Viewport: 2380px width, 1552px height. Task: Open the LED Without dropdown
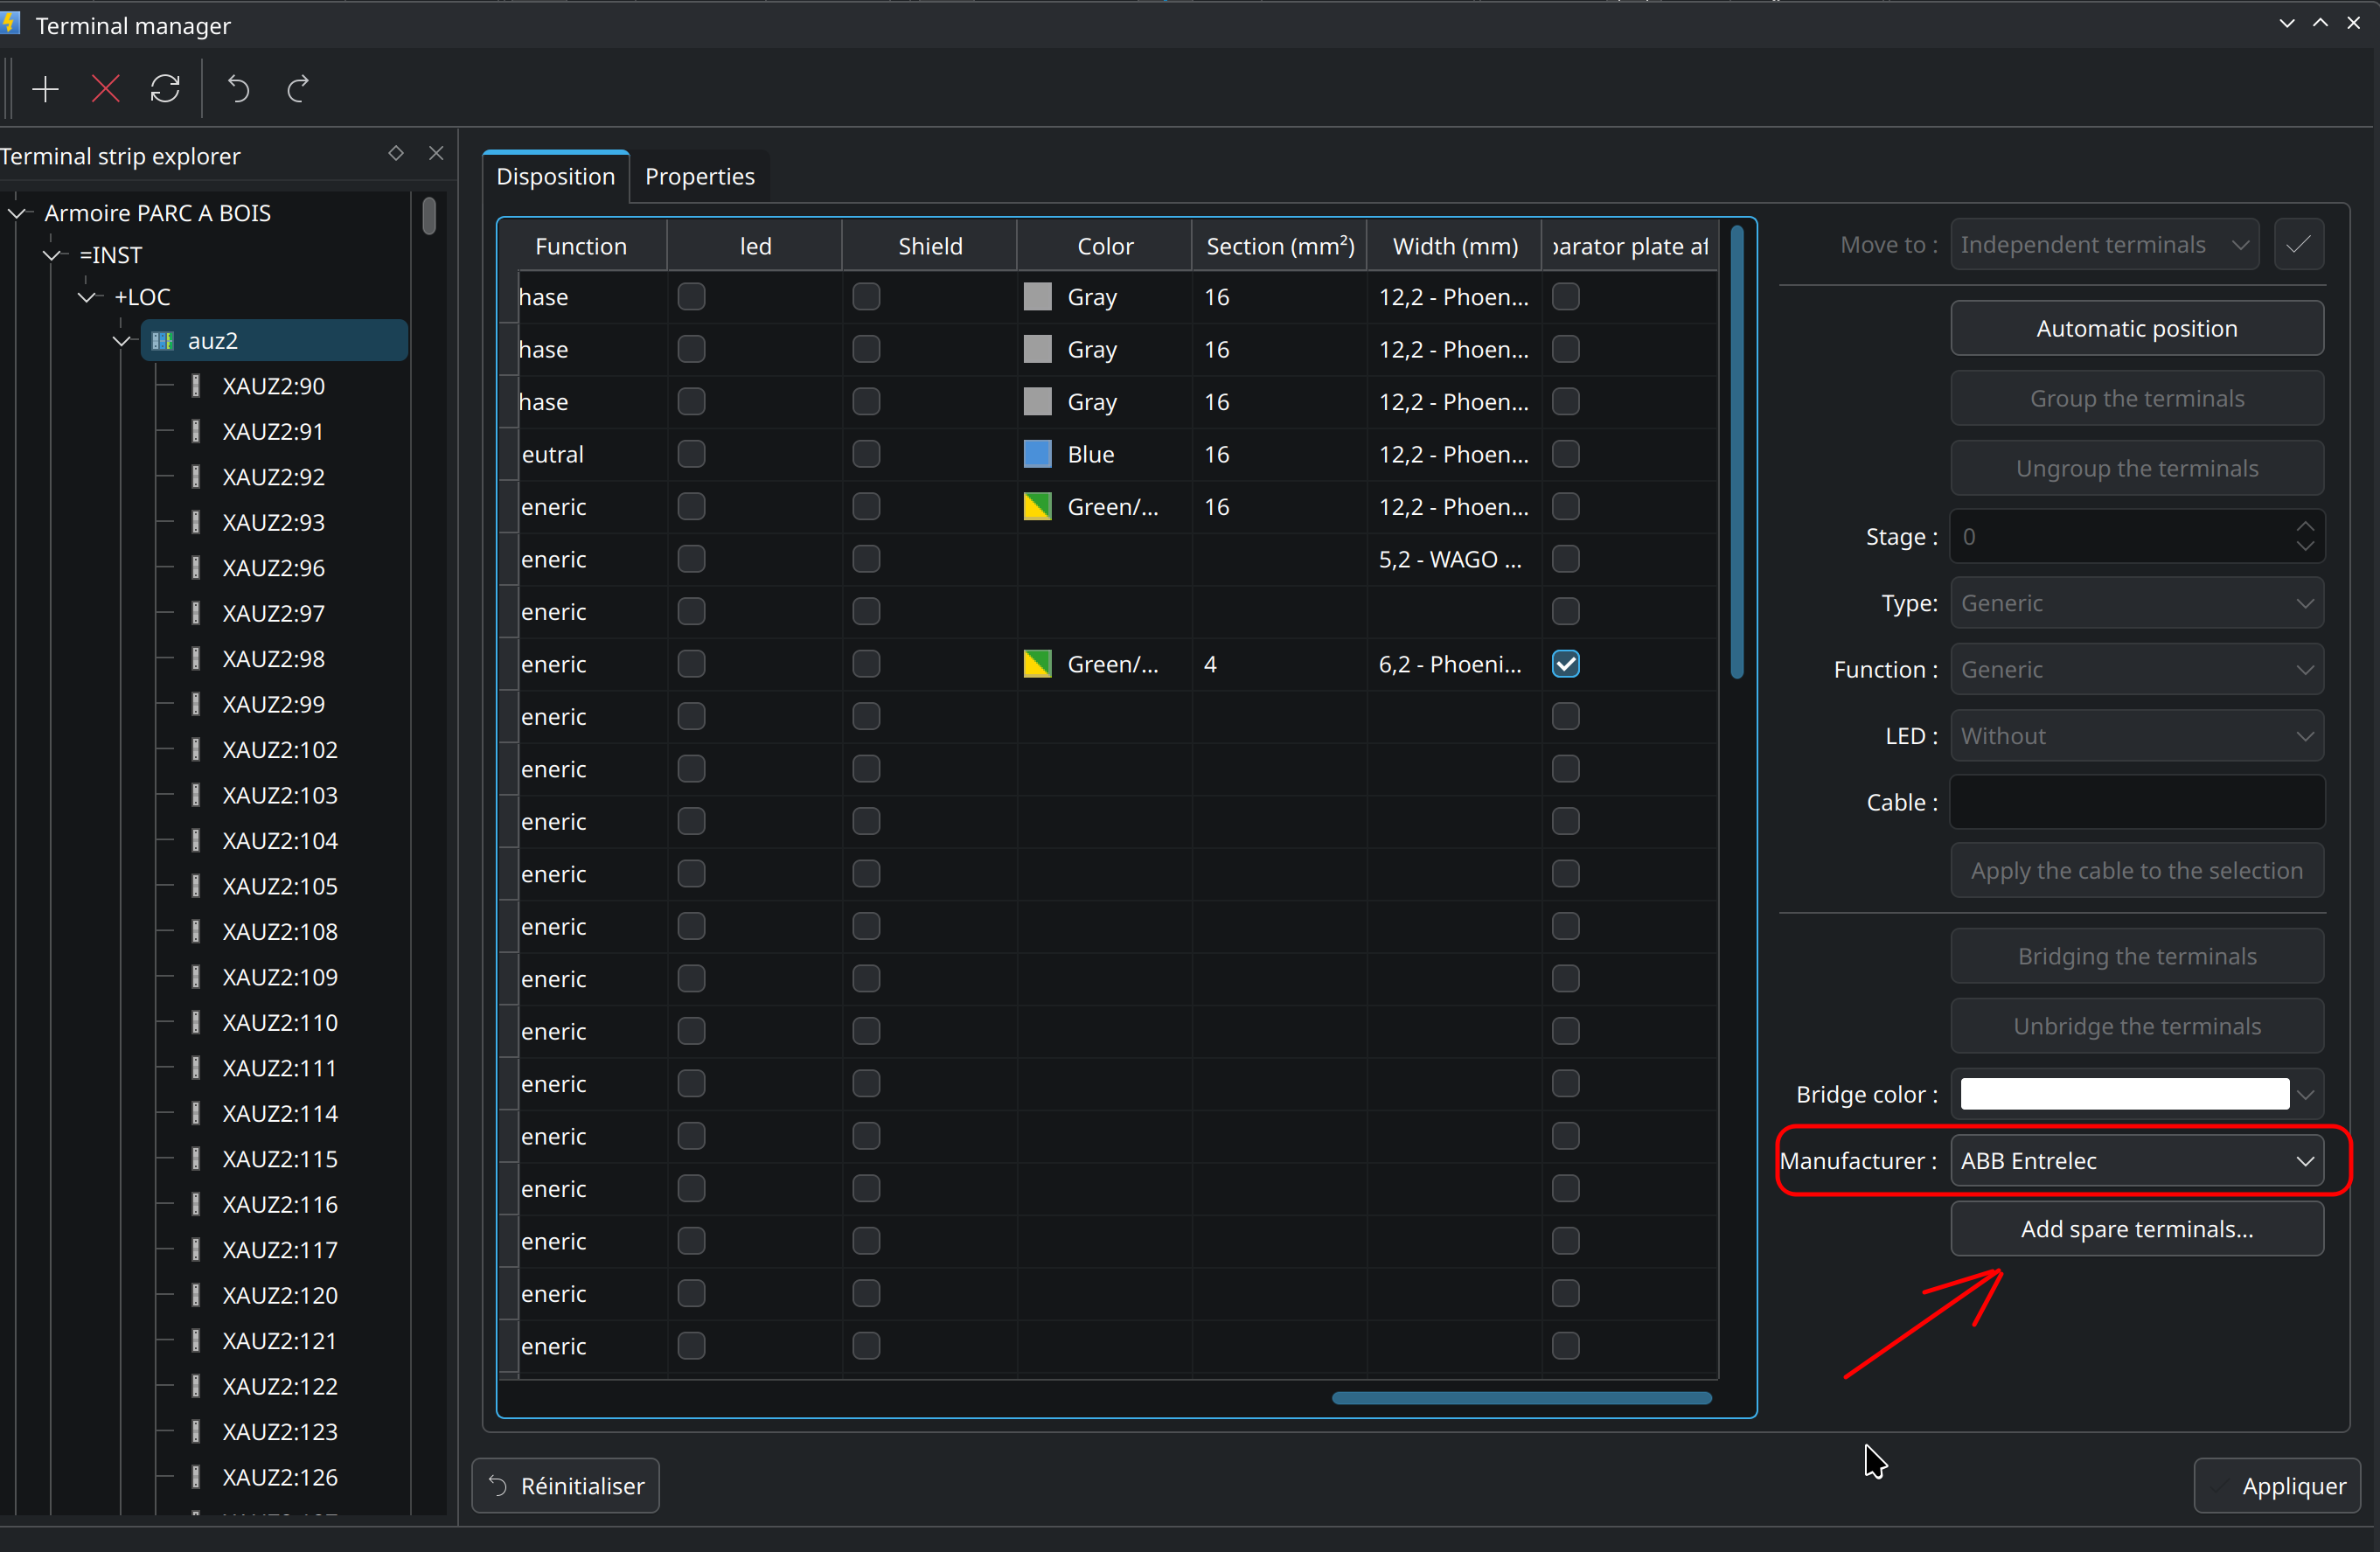tap(2137, 737)
